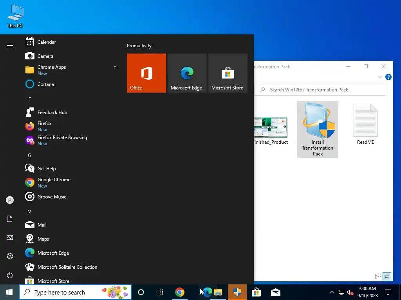Open Google Chrome from the taskbar

[x=180, y=292]
